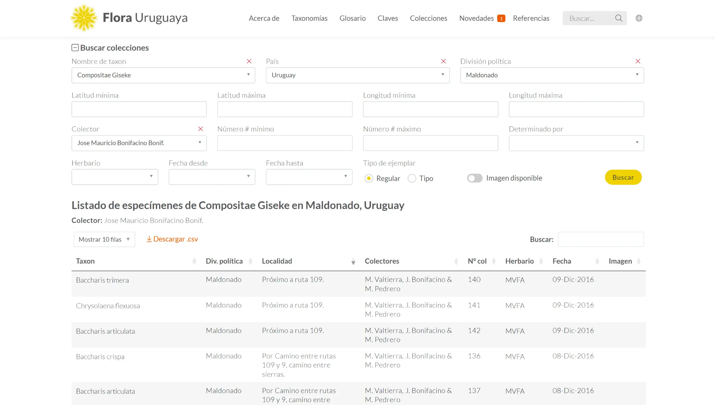Open the Mostrar 10 filas dropdown
This screenshot has height=405, width=715.
(x=104, y=239)
